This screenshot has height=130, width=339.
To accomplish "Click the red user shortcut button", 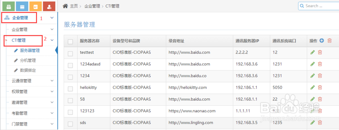I will click(49, 6).
